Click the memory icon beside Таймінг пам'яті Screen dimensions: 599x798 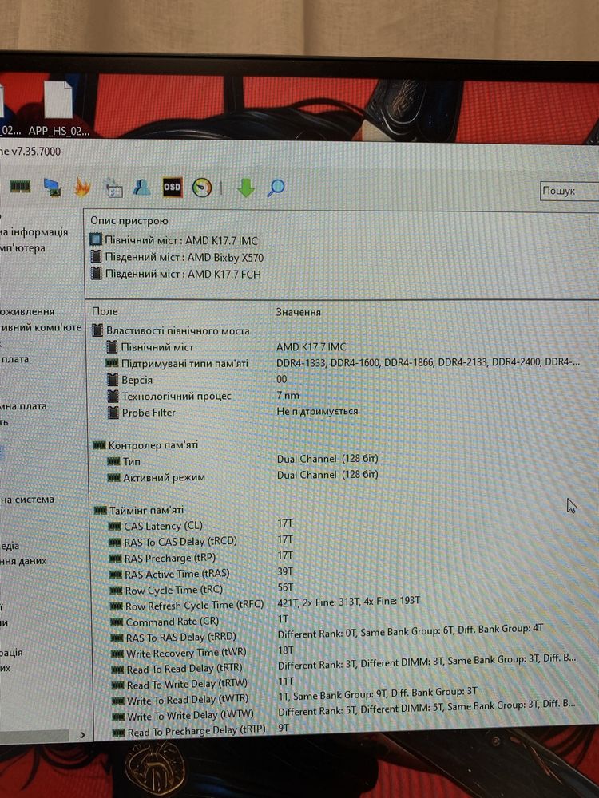tap(101, 510)
